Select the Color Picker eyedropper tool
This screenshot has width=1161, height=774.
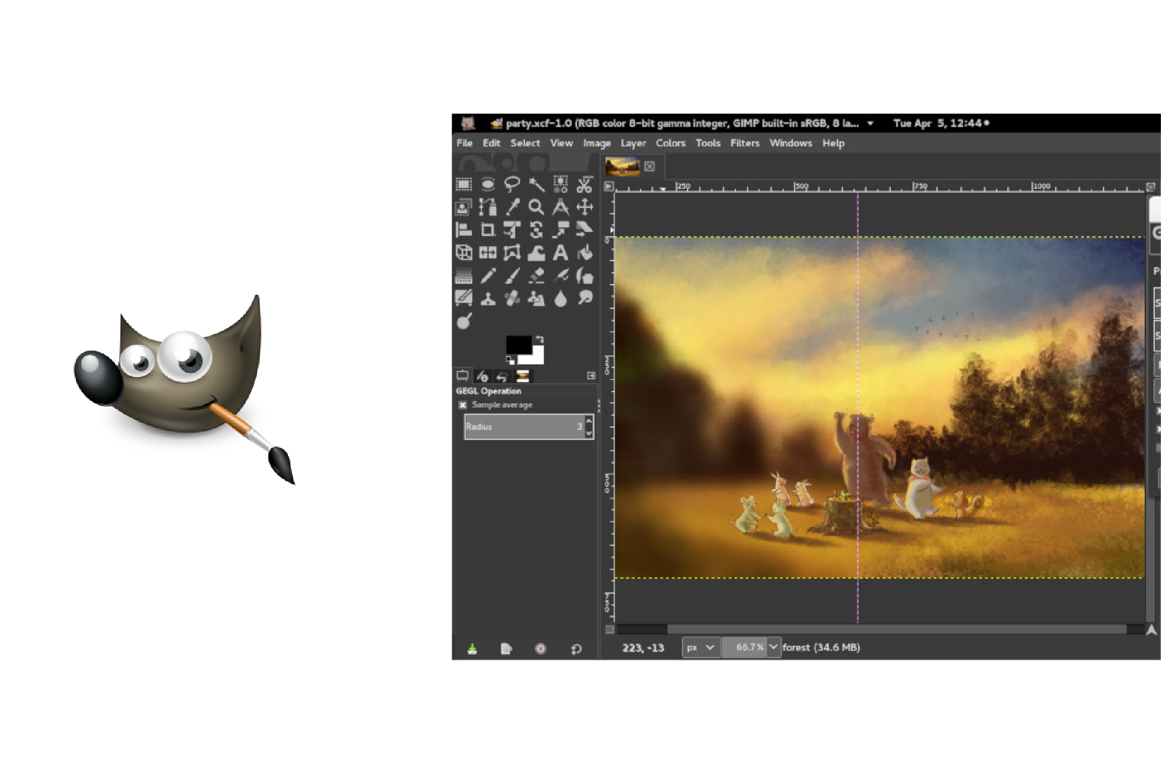[512, 207]
